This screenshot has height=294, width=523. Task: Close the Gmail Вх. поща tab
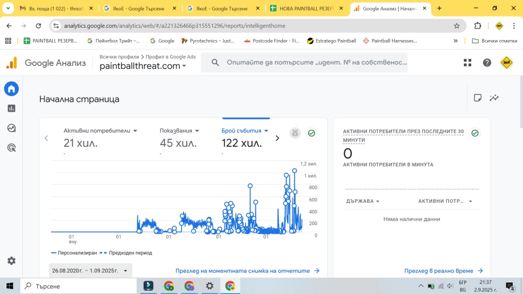(91, 9)
